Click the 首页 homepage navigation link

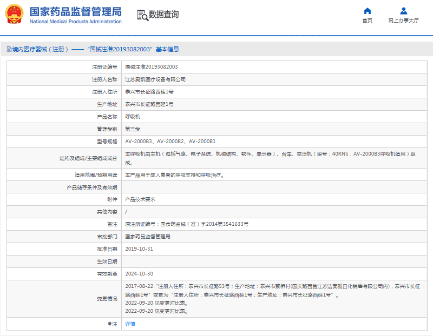click(367, 19)
